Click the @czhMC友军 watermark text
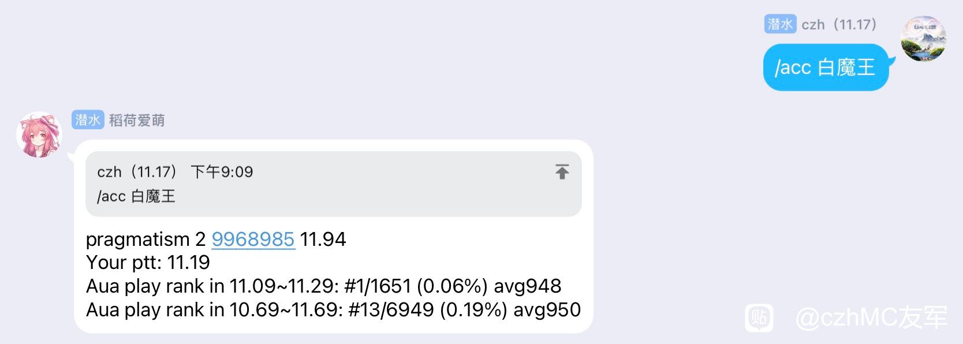963x344 pixels. tap(872, 317)
